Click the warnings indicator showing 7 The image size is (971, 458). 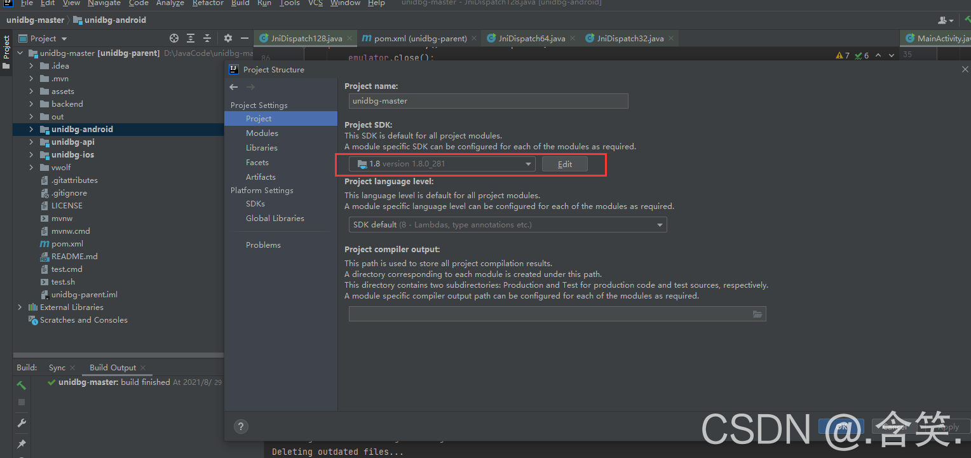[x=843, y=55]
